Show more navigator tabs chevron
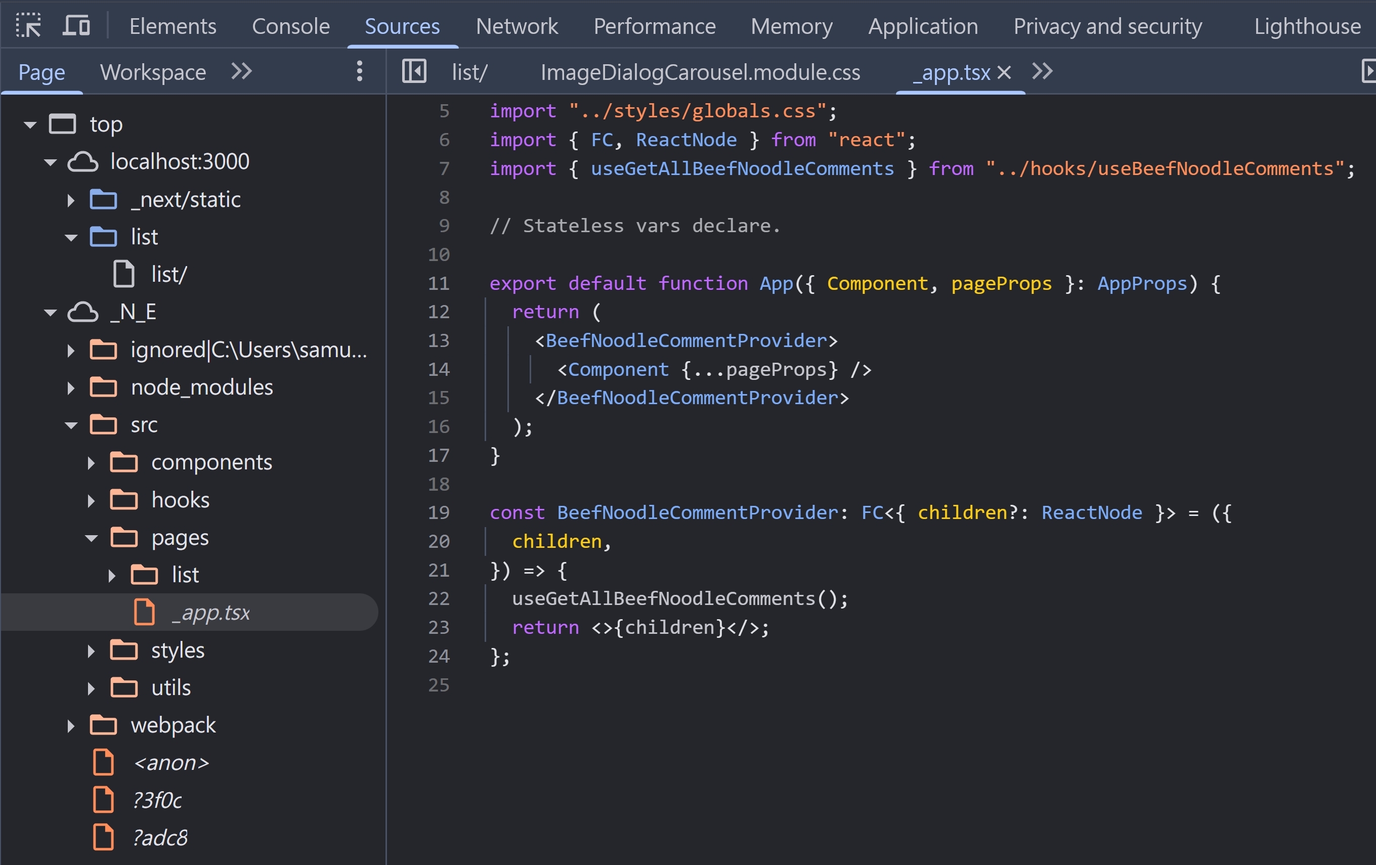The height and width of the screenshot is (865, 1376). coord(241,71)
